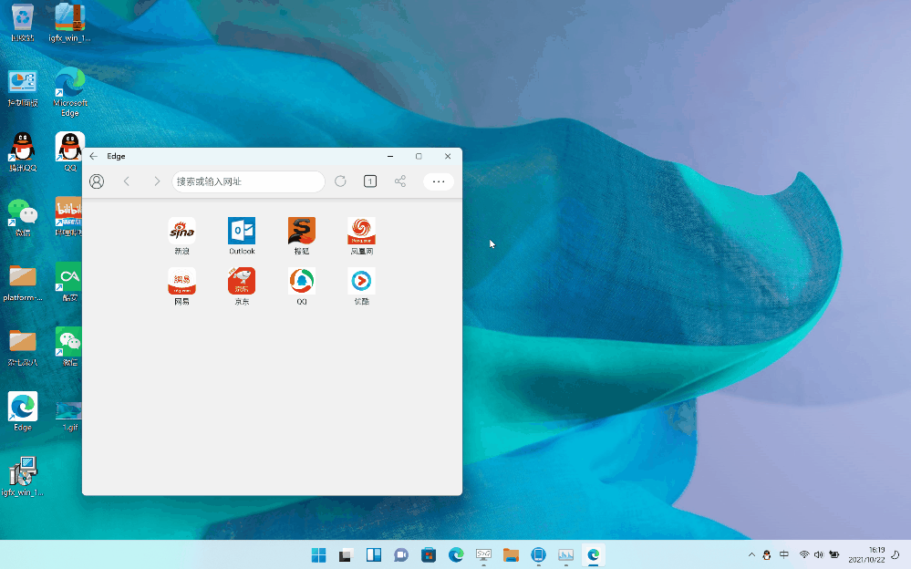911x569 pixels.
Task: Open the three-dot more options menu
Action: [439, 181]
